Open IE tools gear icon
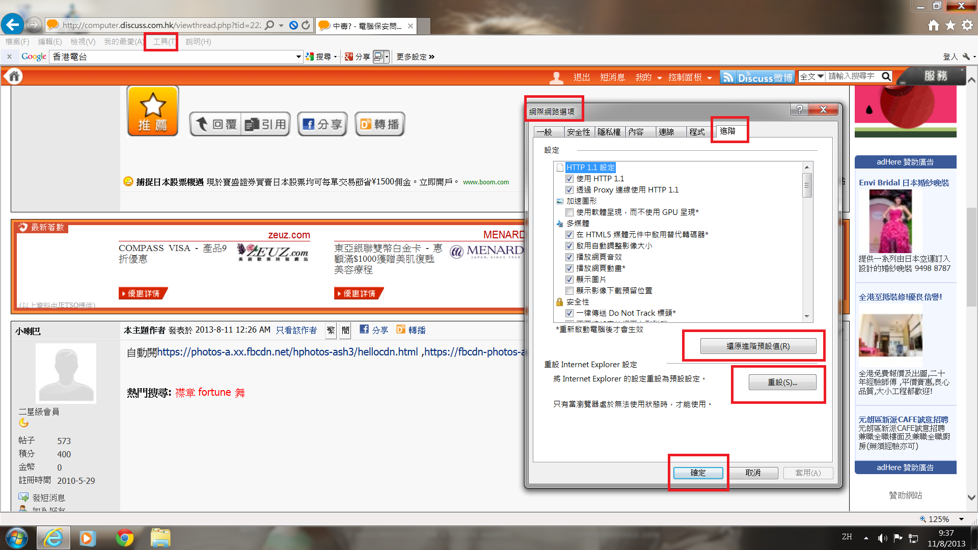Image resolution: width=978 pixels, height=550 pixels. pos(967,25)
